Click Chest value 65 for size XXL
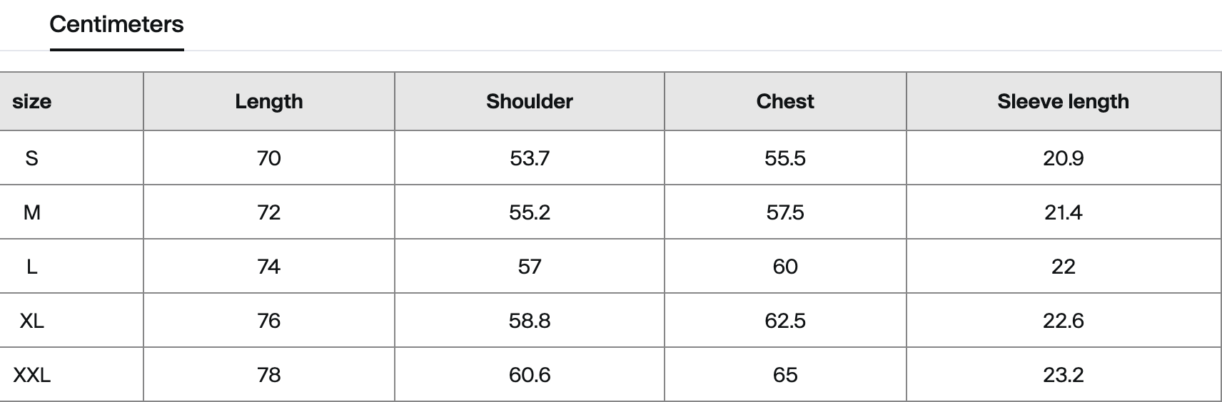This screenshot has height=402, width=1222. pyautogui.click(x=785, y=375)
